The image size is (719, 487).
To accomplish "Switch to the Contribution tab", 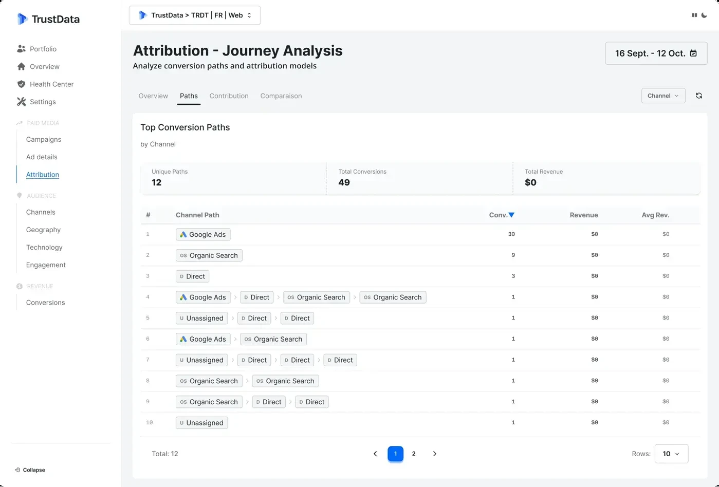I will click(229, 96).
